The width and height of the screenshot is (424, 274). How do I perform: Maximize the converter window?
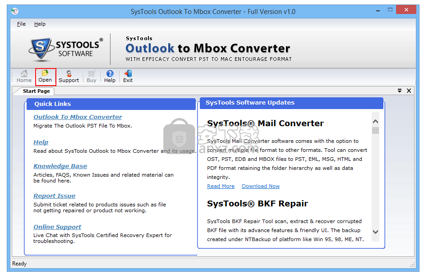coord(390,10)
